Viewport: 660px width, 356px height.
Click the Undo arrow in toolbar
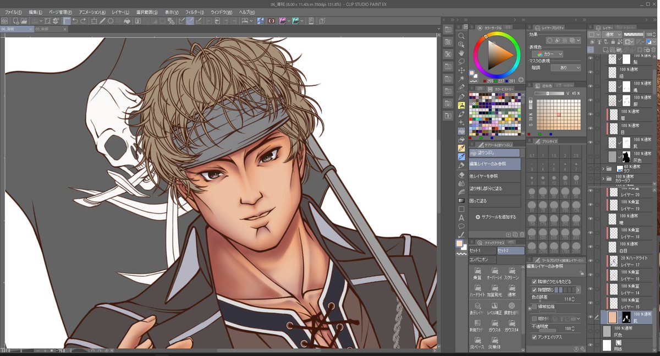tap(75, 21)
